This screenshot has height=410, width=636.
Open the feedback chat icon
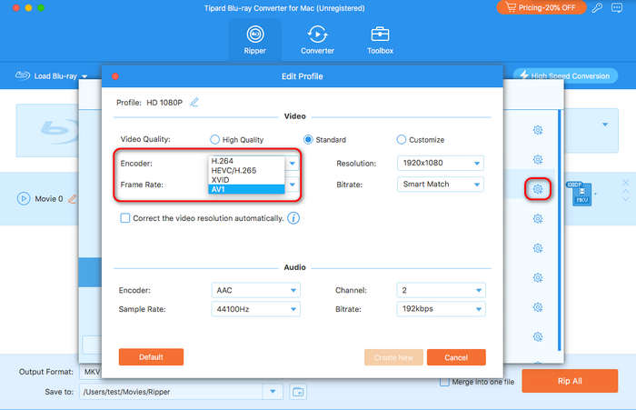pos(617,7)
